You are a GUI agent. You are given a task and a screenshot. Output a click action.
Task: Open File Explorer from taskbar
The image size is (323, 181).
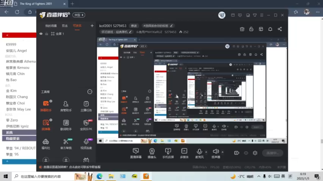coord(111,176)
